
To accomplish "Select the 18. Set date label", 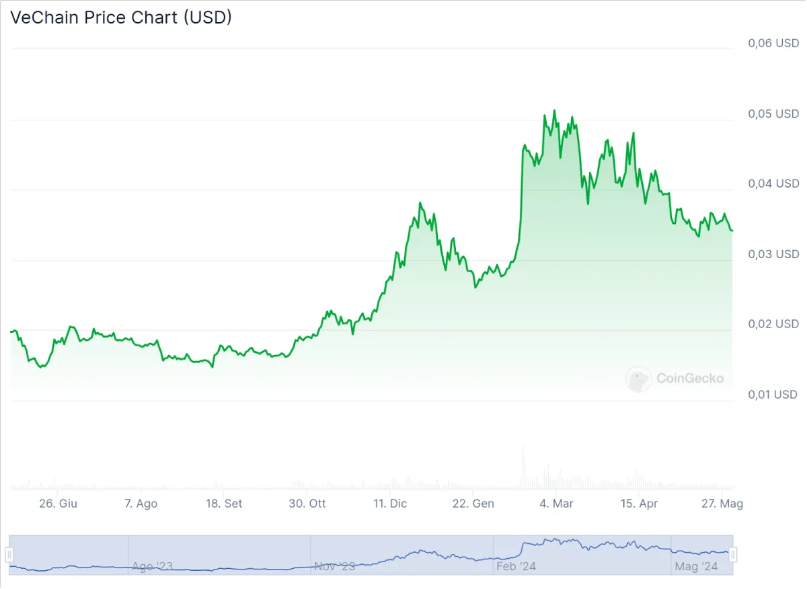I will (x=225, y=504).
